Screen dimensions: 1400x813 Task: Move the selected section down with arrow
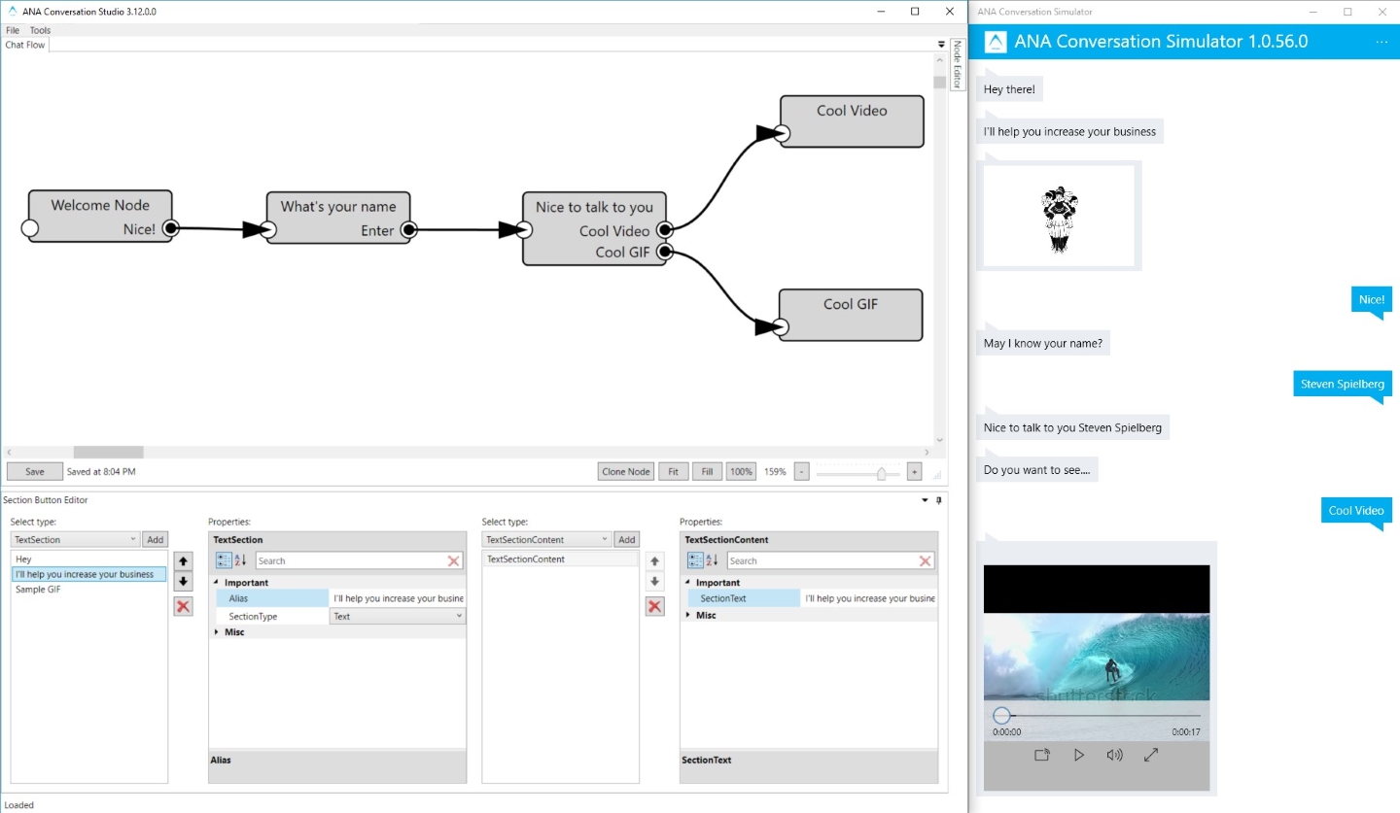tap(183, 582)
